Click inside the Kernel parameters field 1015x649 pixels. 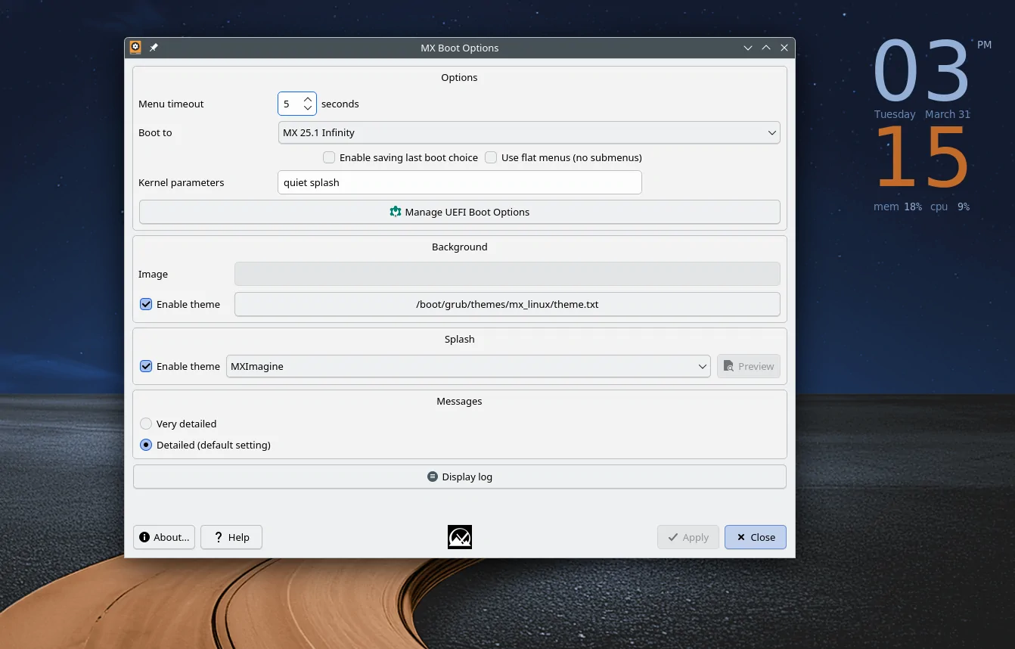click(x=459, y=182)
